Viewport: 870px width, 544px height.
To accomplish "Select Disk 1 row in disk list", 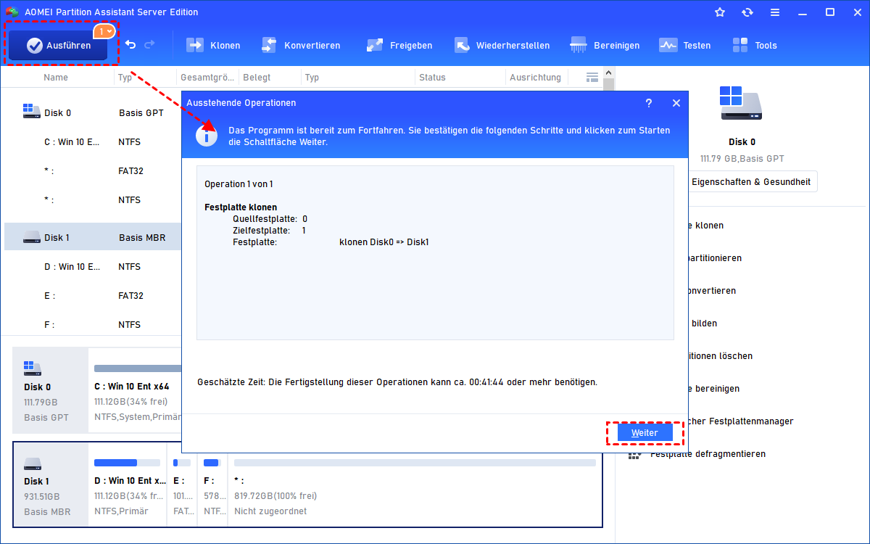I will [93, 237].
